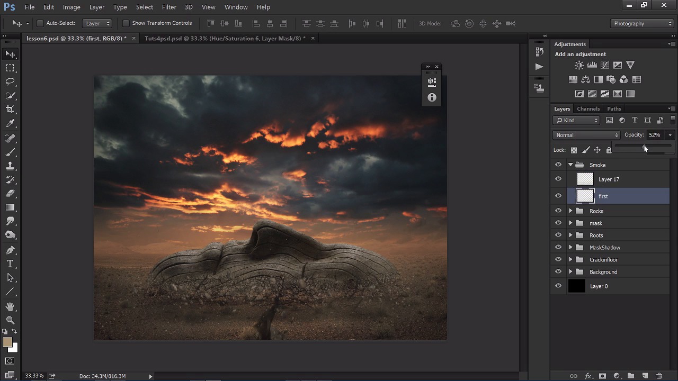This screenshot has height=381, width=678.
Task: Expand the Background layer group
Action: click(570, 272)
